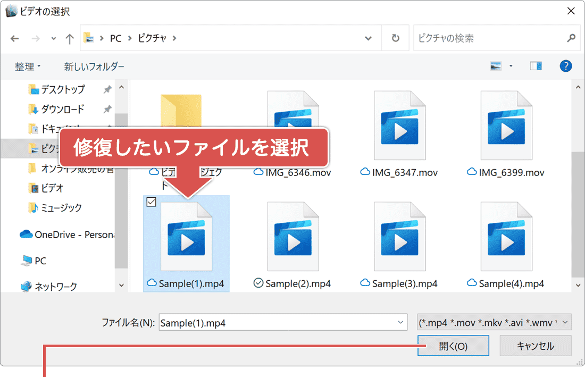Expand the address bar dropdown chevron

(x=368, y=38)
